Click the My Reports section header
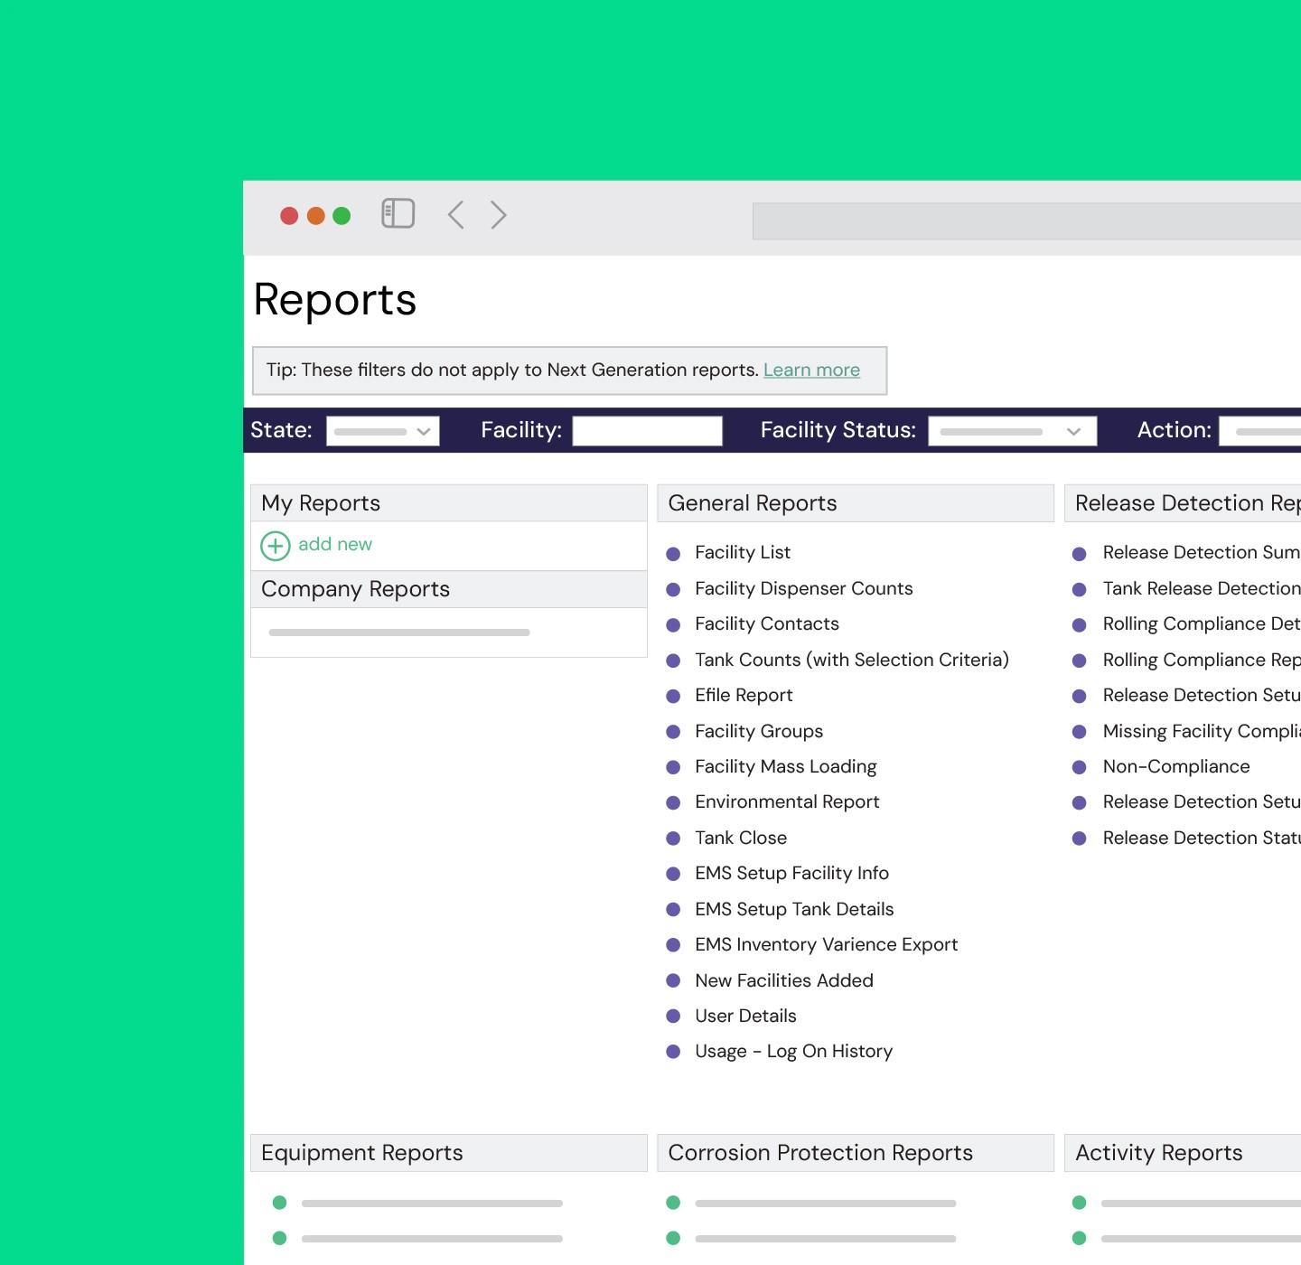This screenshot has height=1265, width=1301. point(449,503)
